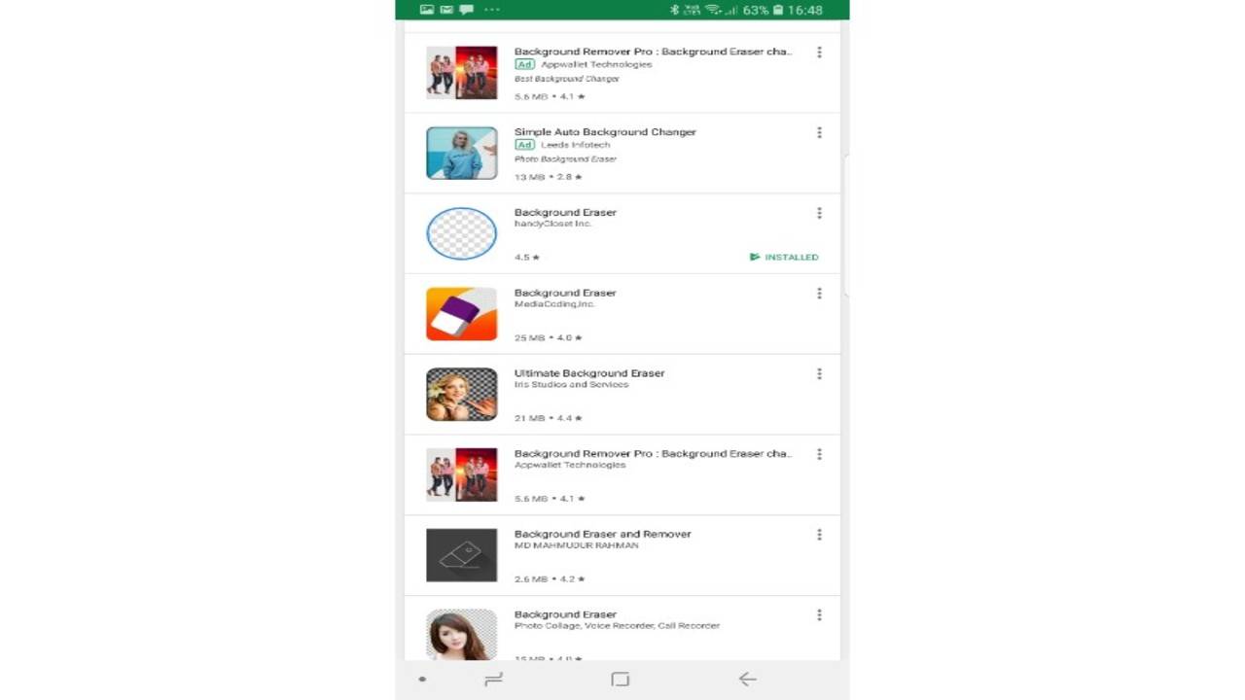Image resolution: width=1245 pixels, height=700 pixels.
Task: Tap the handyCloset Background Eraser icon
Action: pos(462,233)
